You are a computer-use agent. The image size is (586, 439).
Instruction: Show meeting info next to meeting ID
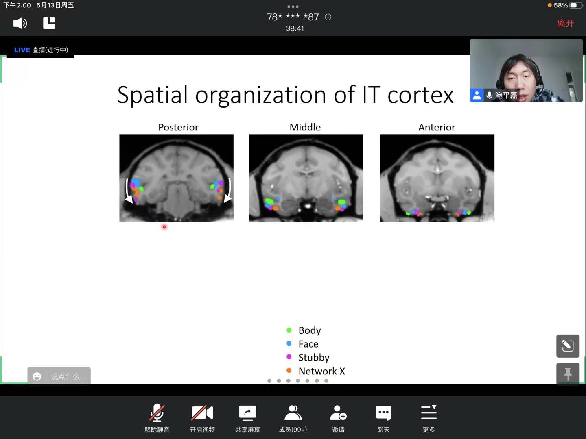click(328, 17)
